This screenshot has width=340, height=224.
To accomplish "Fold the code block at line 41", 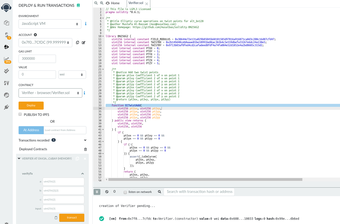I will (103, 129).
